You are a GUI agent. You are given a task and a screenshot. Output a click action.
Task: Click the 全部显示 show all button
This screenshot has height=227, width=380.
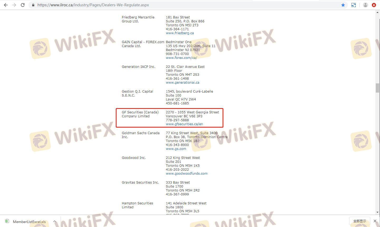(x=359, y=221)
